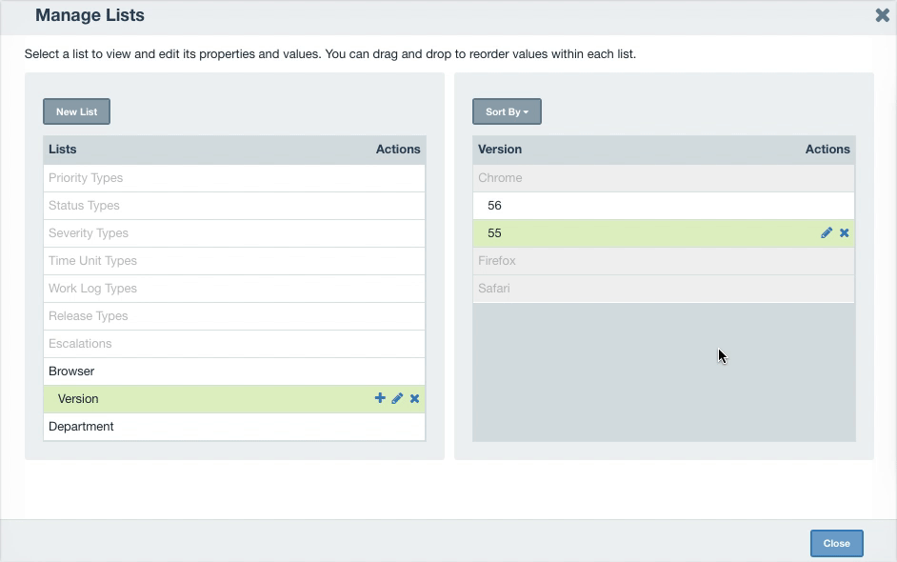
Task: Delete the Version list via its X icon
Action: (x=414, y=399)
